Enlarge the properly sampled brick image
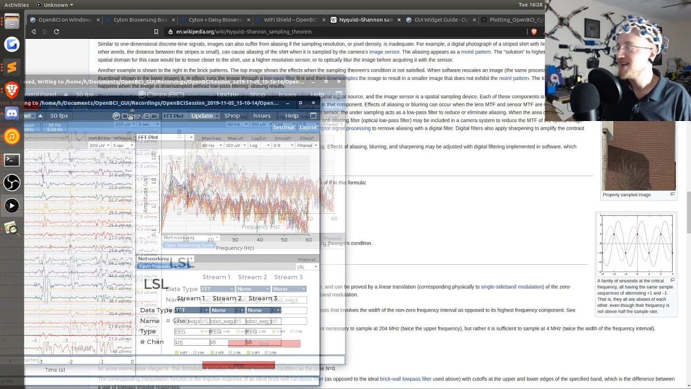Screen dimensions: 691x389 (672, 194)
